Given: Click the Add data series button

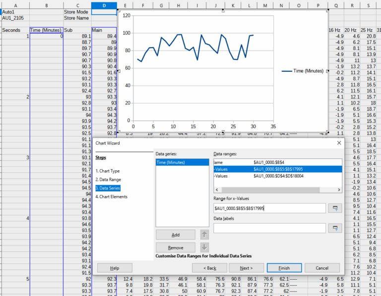Looking at the screenshot, I should tap(176, 235).
